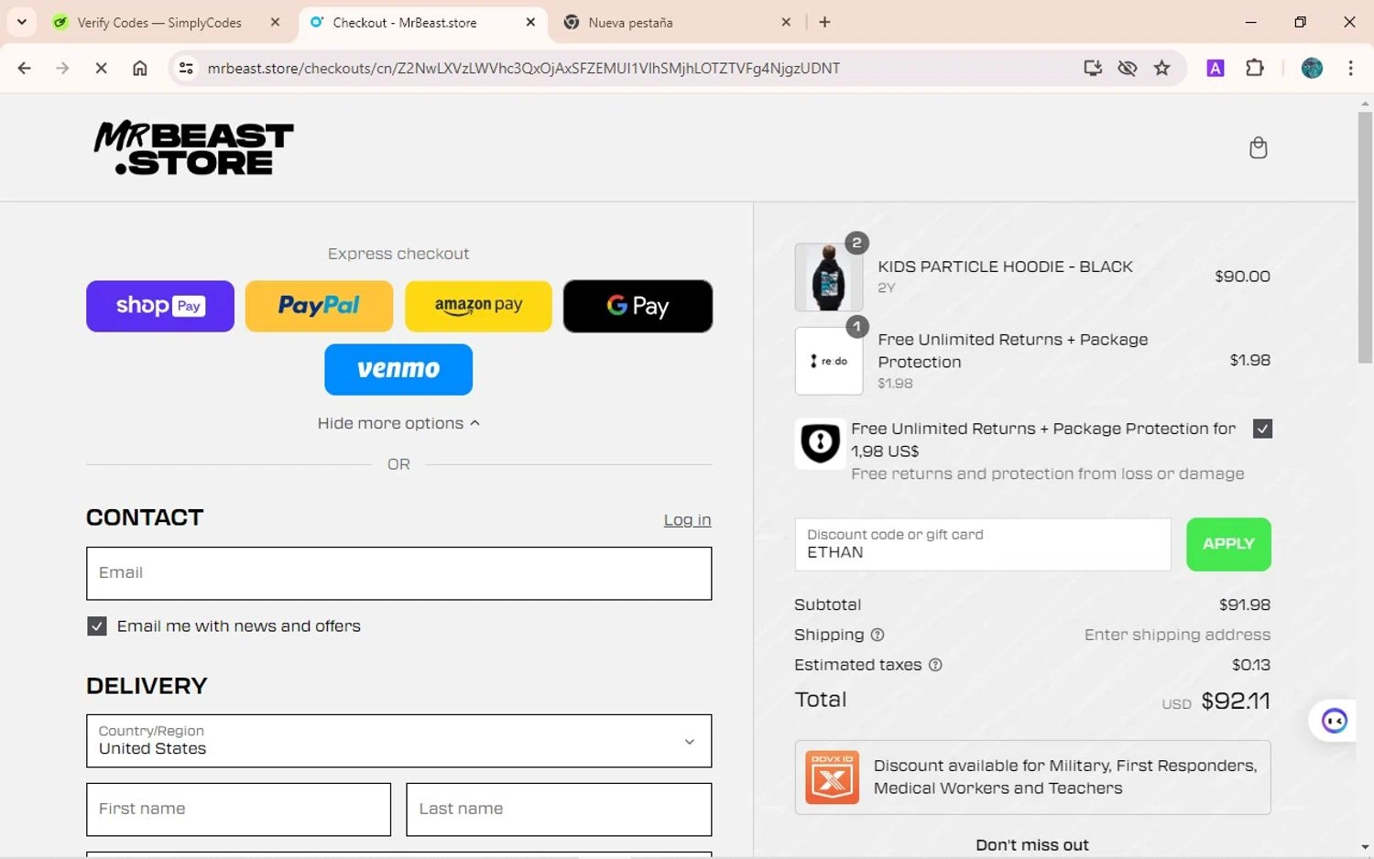Viewport: 1374px width, 859px height.
Task: Pay with Google Pay
Action: (x=638, y=306)
